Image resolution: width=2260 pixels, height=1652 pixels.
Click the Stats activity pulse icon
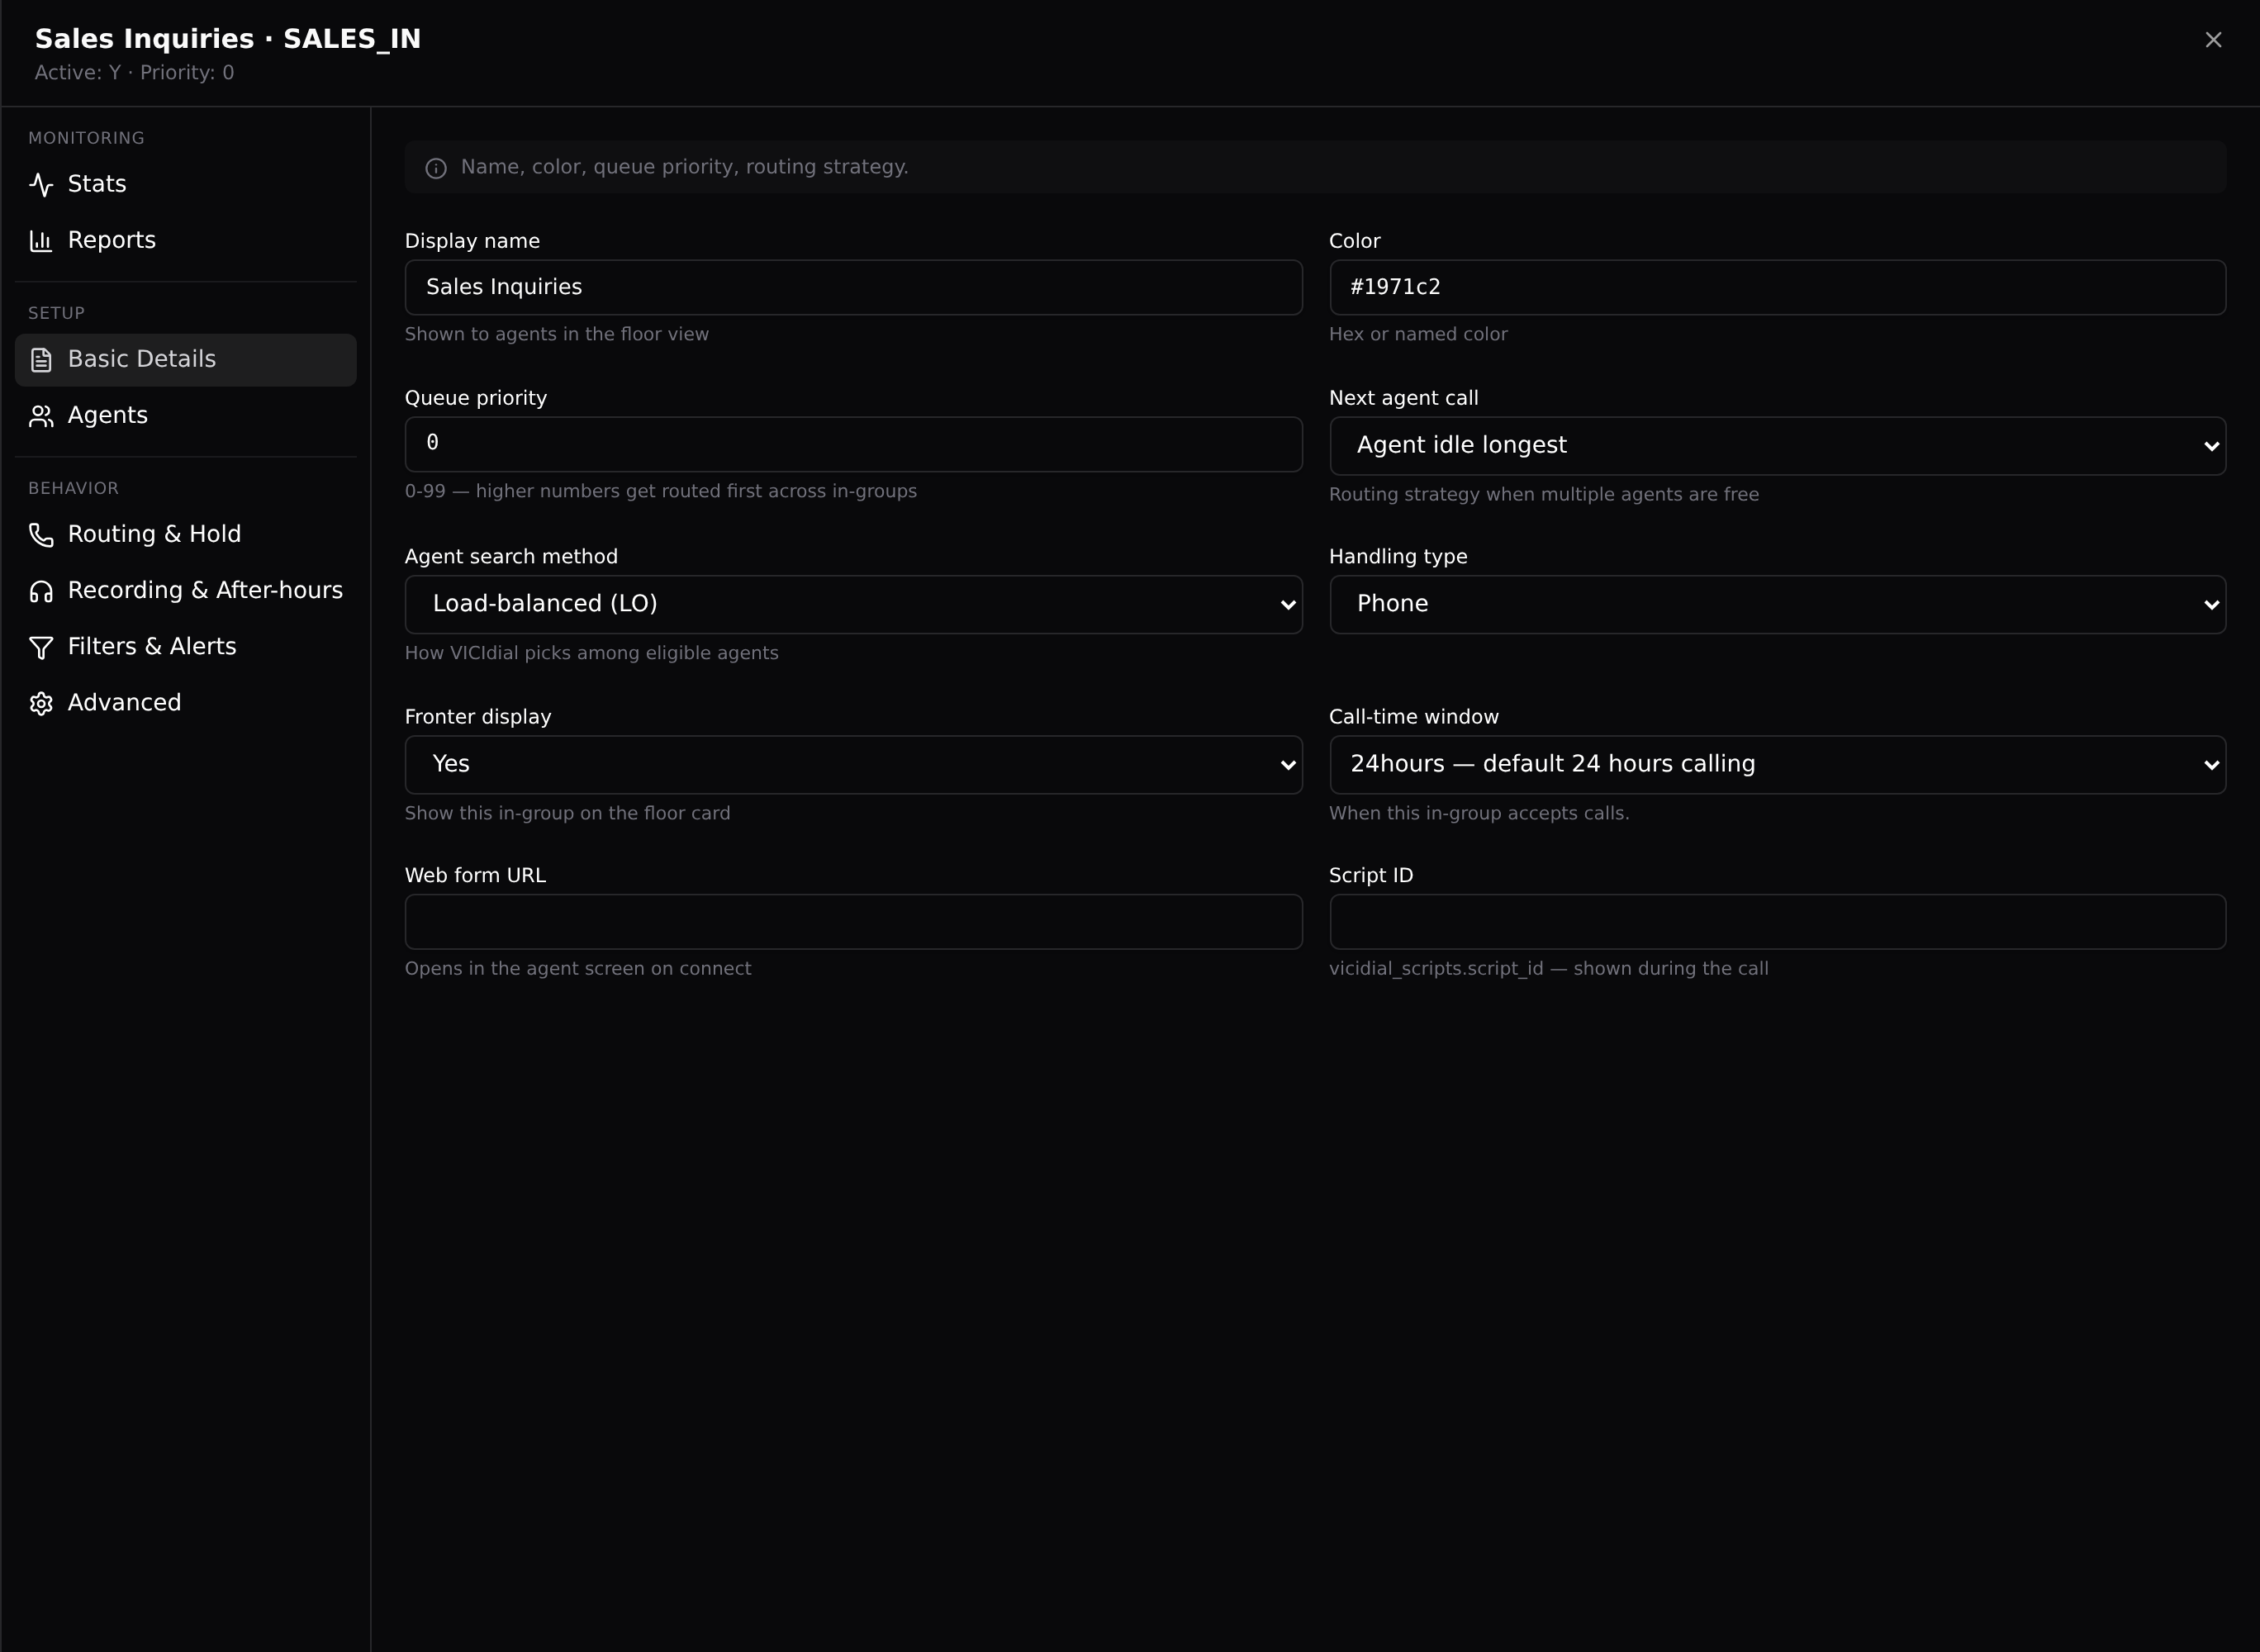point(41,184)
